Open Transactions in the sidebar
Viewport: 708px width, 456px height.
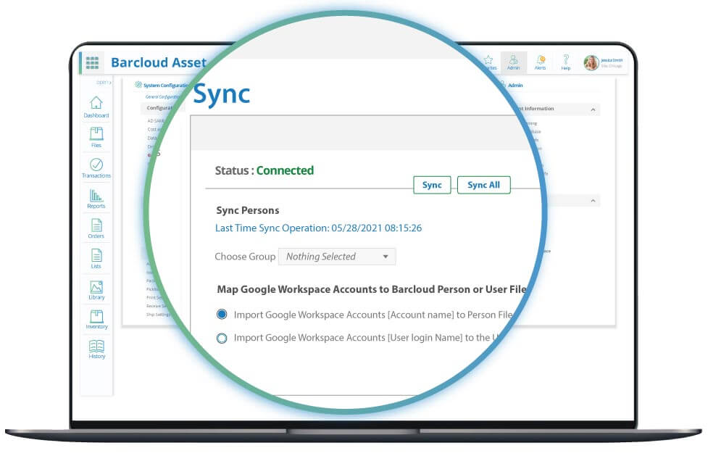point(96,167)
